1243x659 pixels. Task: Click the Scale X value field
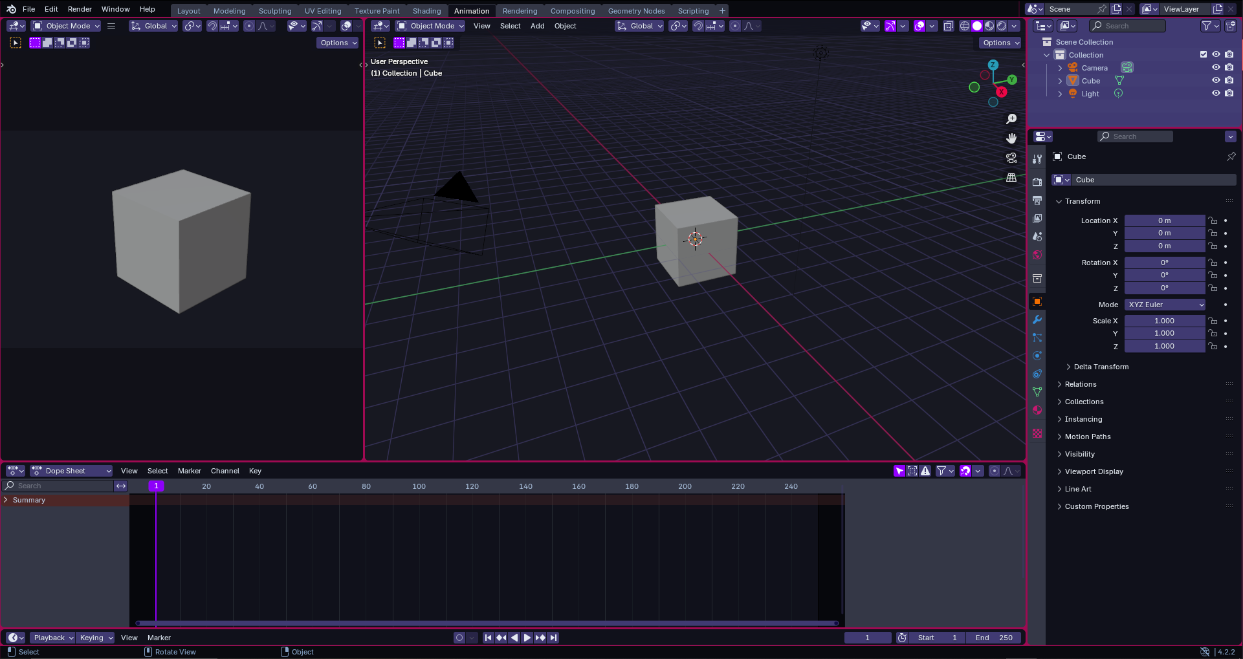click(1164, 321)
